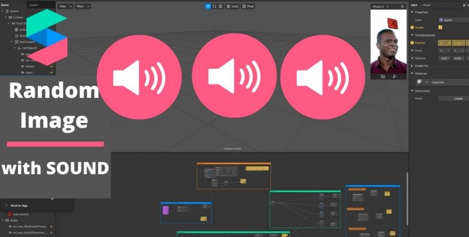Open the Filter dropdown in viewport
469x237 pixels.
[83, 6]
